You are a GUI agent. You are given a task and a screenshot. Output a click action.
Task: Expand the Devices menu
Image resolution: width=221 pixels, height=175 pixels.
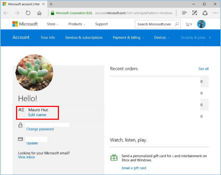pyautogui.click(x=162, y=37)
